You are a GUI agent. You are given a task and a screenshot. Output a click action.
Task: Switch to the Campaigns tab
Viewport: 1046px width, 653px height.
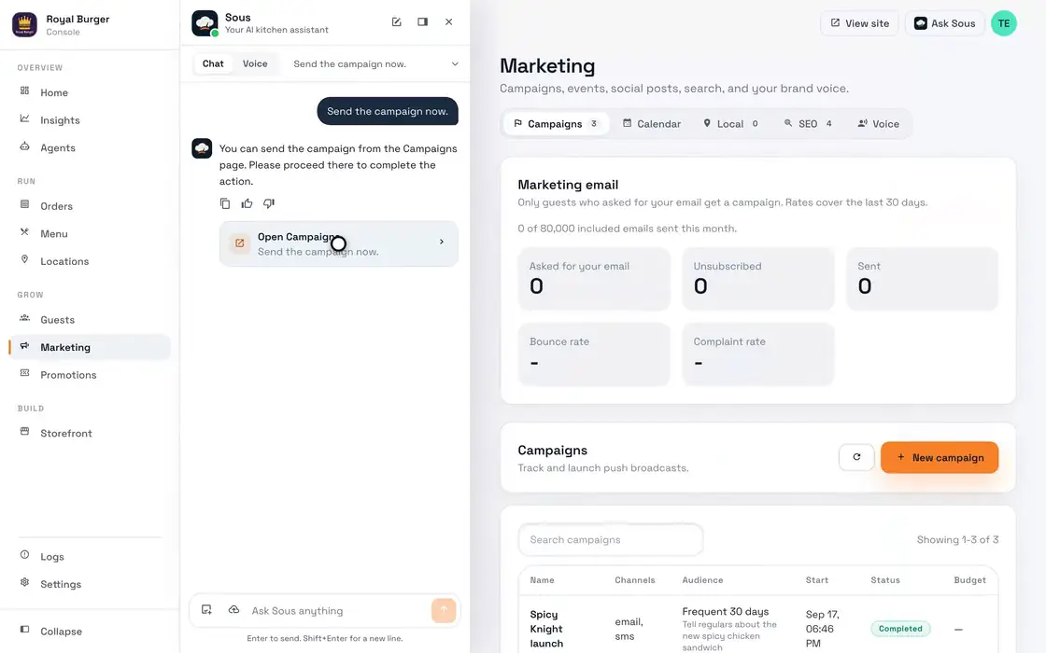pyautogui.click(x=556, y=124)
